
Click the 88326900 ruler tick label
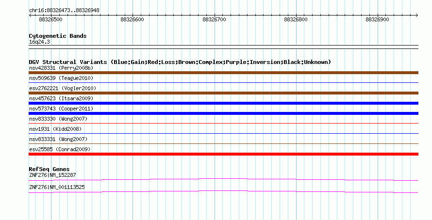[x=378, y=19]
